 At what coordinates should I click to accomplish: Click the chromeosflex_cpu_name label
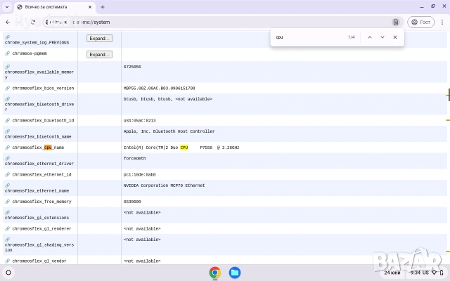click(38, 148)
